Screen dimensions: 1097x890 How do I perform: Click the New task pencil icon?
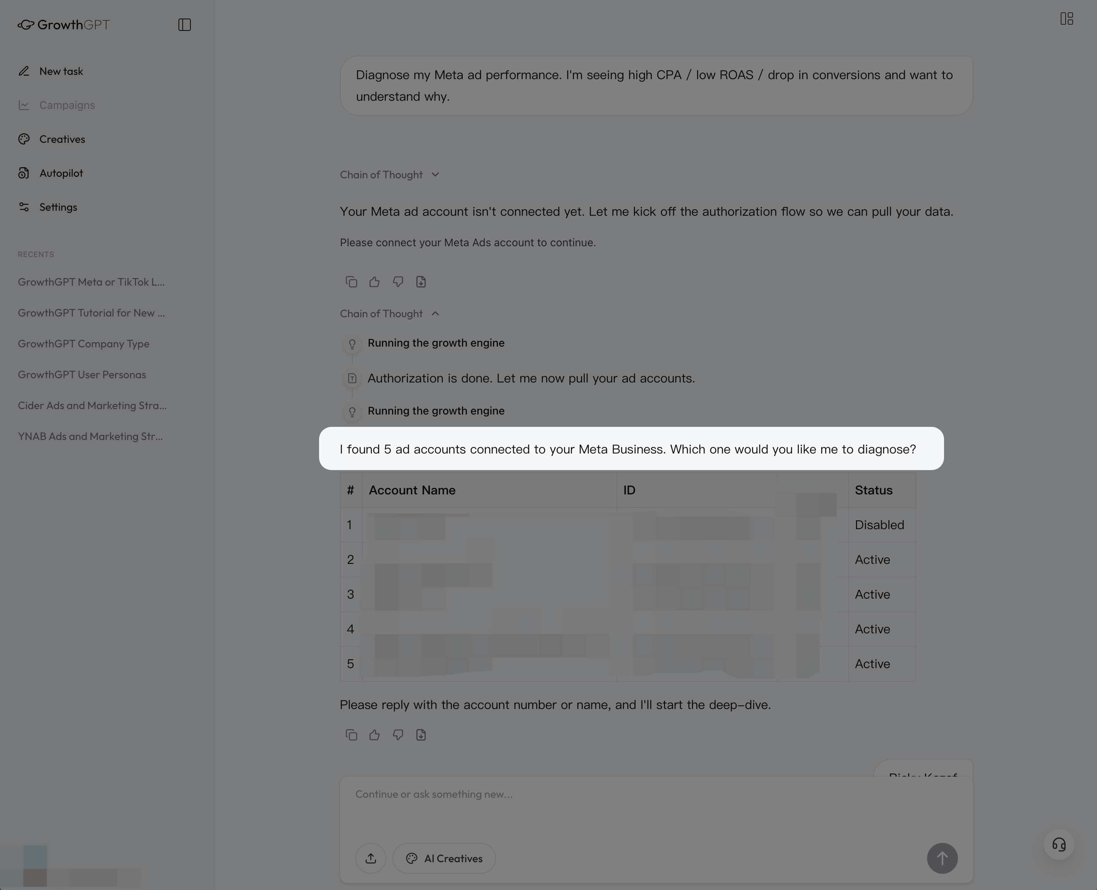point(24,71)
